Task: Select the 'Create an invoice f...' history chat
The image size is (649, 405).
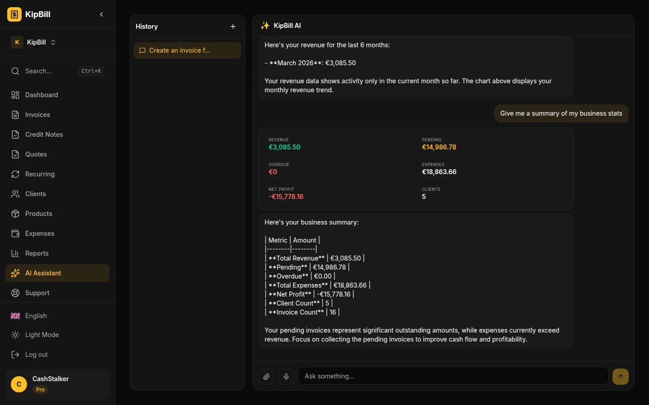Action: 187,50
